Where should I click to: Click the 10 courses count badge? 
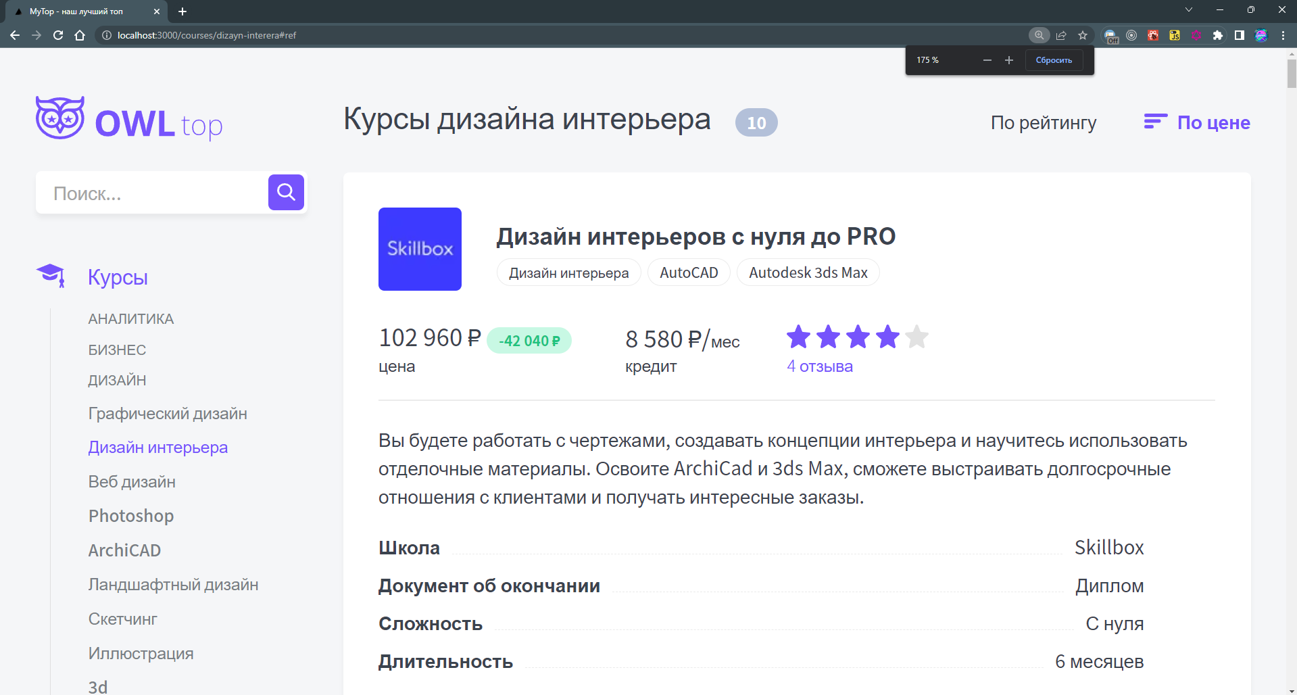[756, 122]
